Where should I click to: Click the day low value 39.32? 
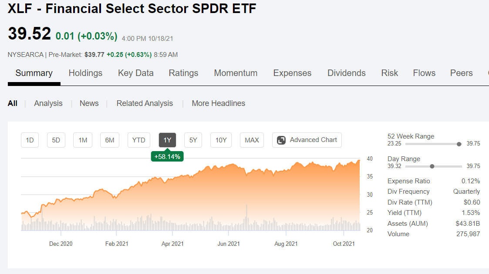pyautogui.click(x=394, y=166)
